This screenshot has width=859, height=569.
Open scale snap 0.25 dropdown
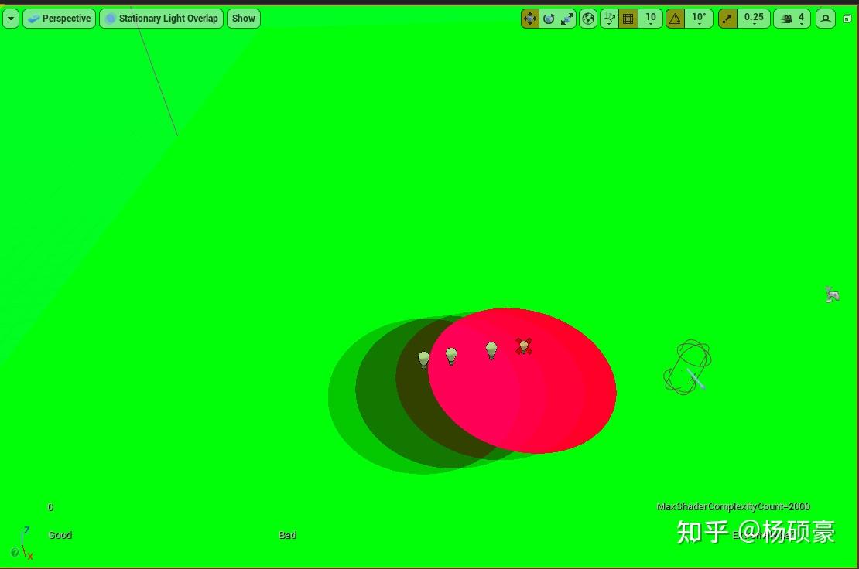(754, 19)
